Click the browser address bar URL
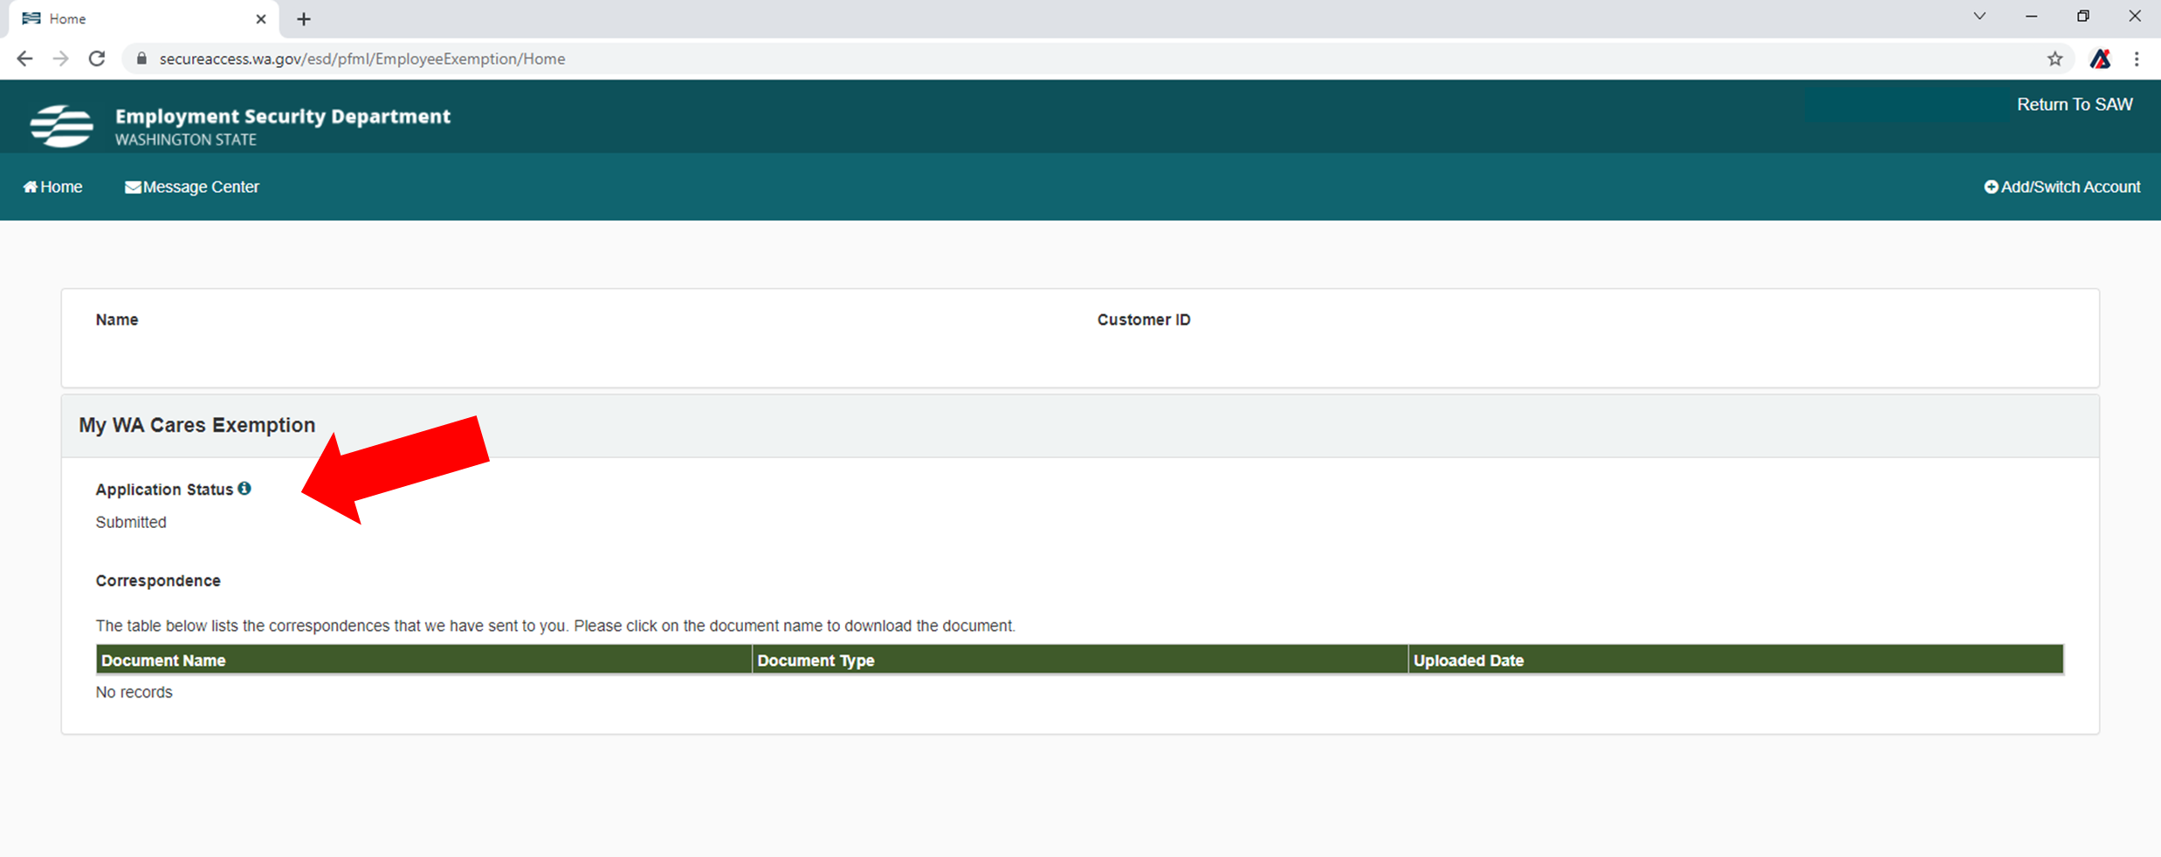Image resolution: width=2161 pixels, height=857 pixels. 362,58
